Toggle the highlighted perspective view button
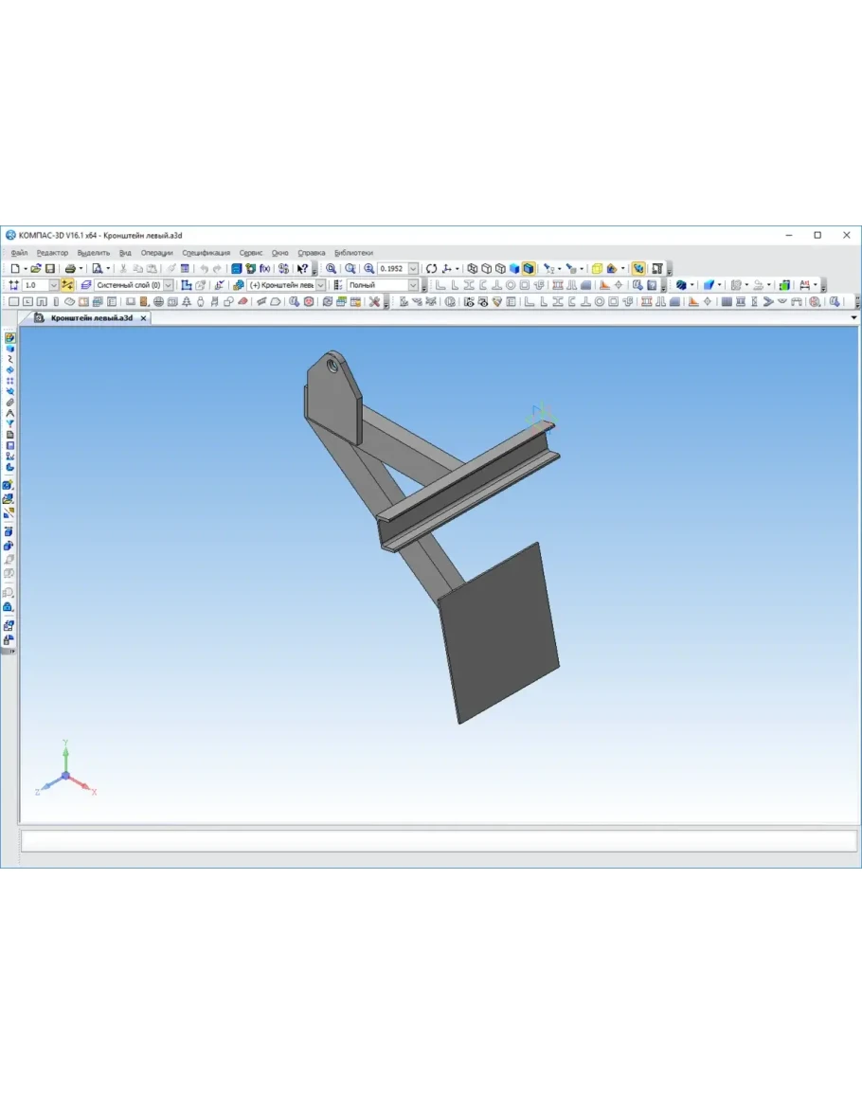The height and width of the screenshot is (1094, 862). pyautogui.click(x=638, y=269)
